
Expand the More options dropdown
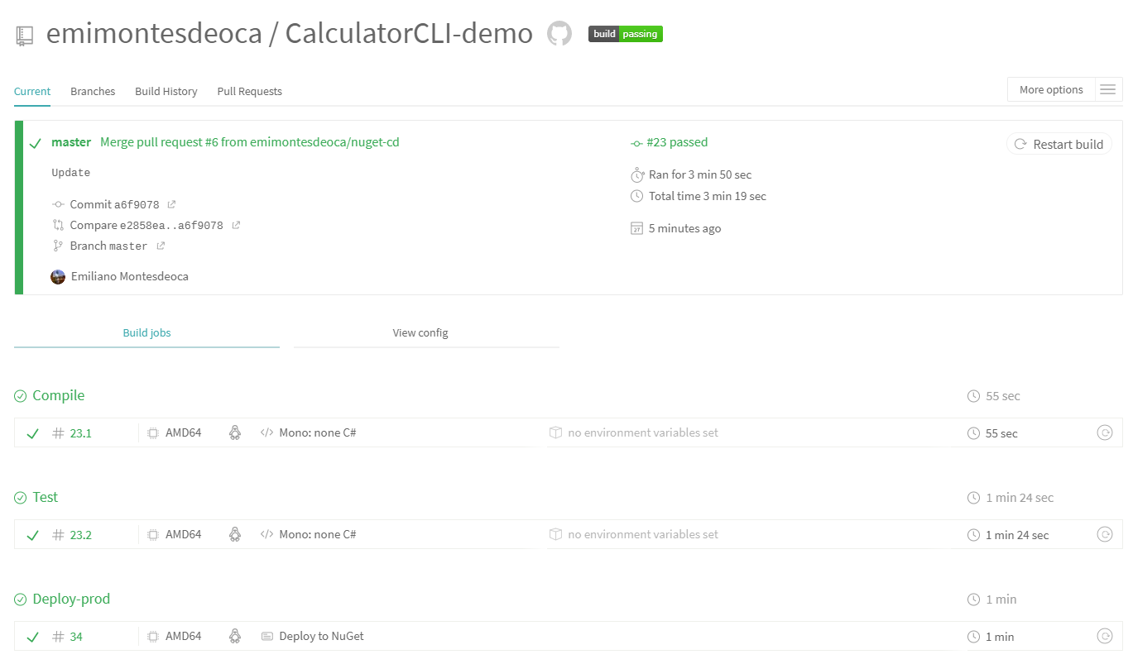pos(1051,89)
